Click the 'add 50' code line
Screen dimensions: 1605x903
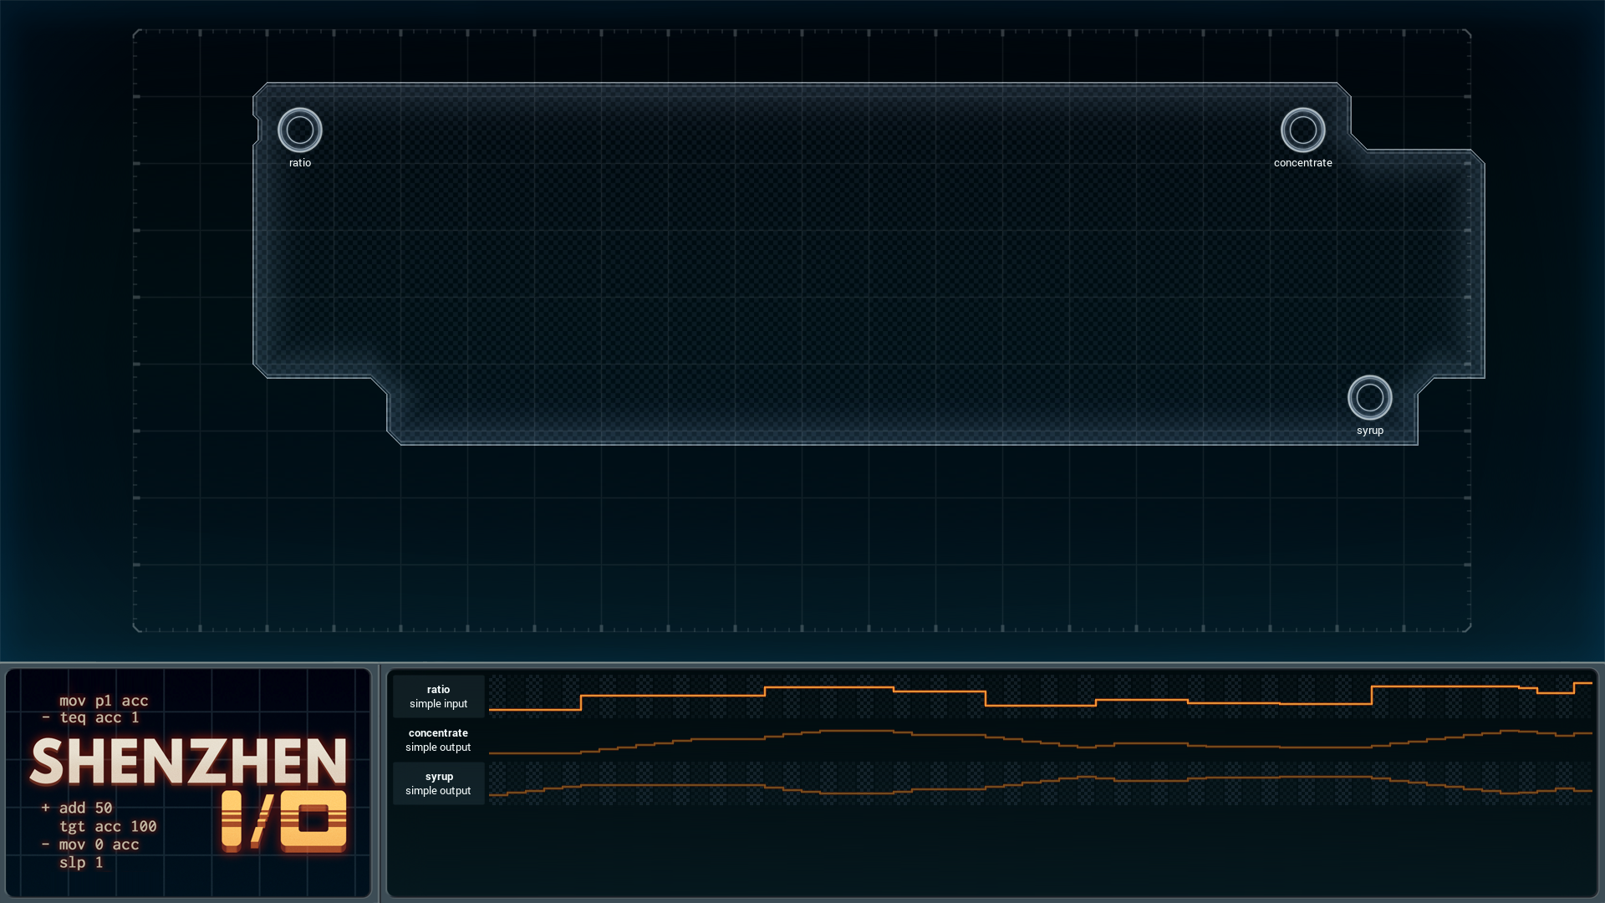click(85, 808)
